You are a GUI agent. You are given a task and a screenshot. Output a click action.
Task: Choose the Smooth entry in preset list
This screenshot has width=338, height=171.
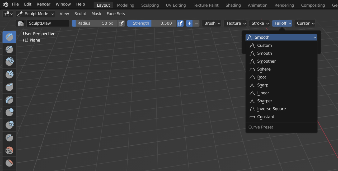tap(281, 53)
